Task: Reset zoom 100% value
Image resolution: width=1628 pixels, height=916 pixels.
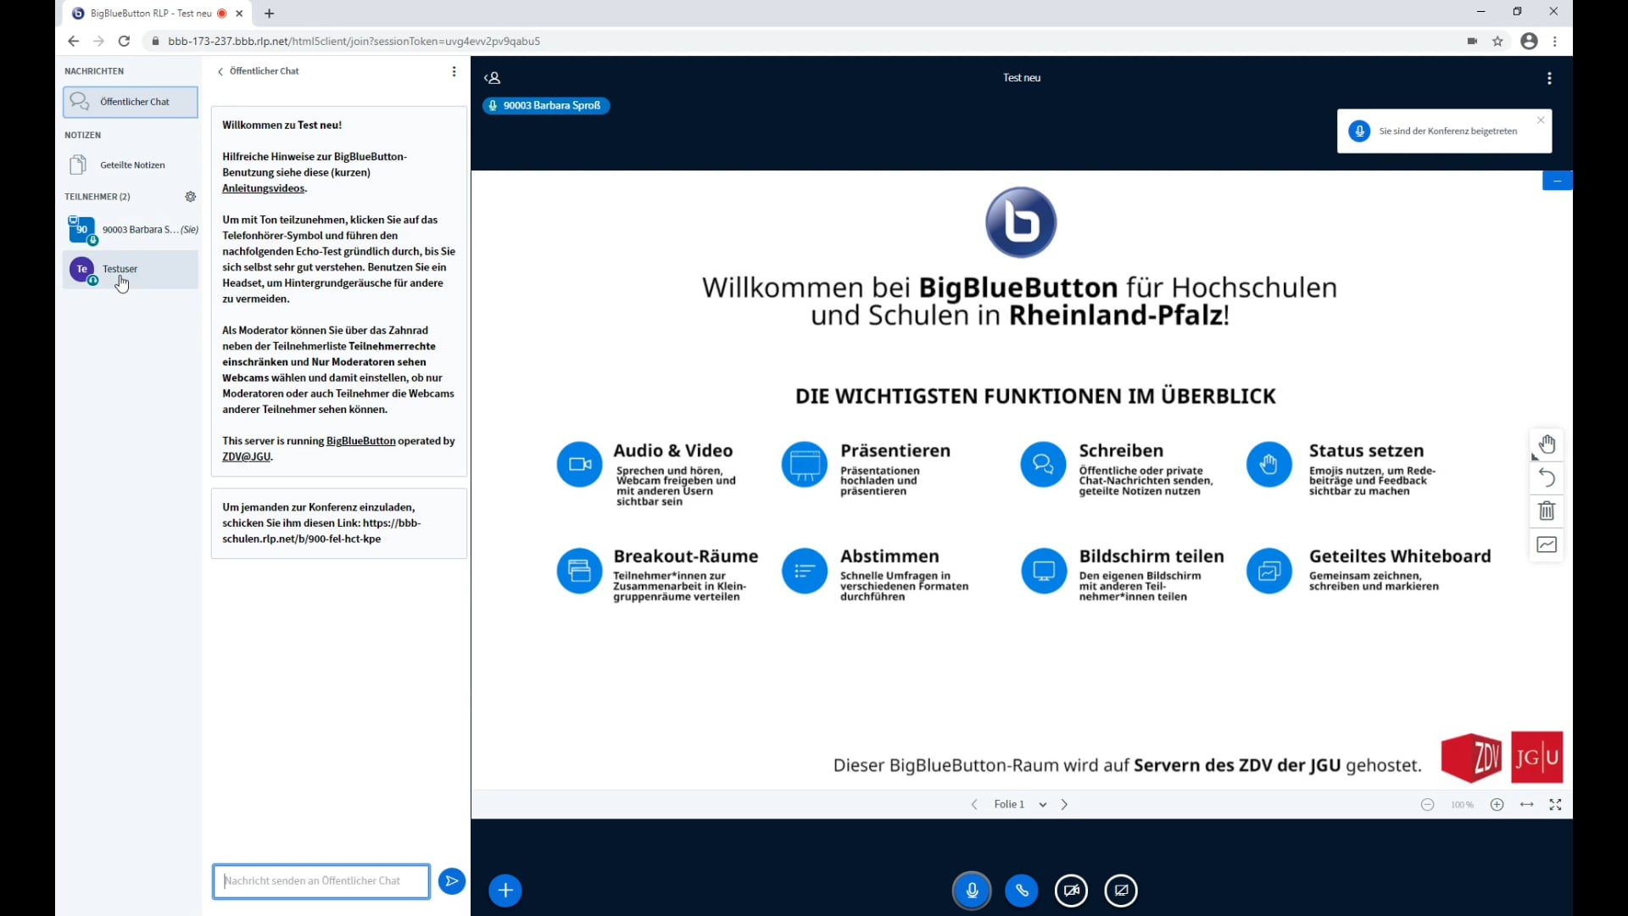Action: tap(1463, 805)
